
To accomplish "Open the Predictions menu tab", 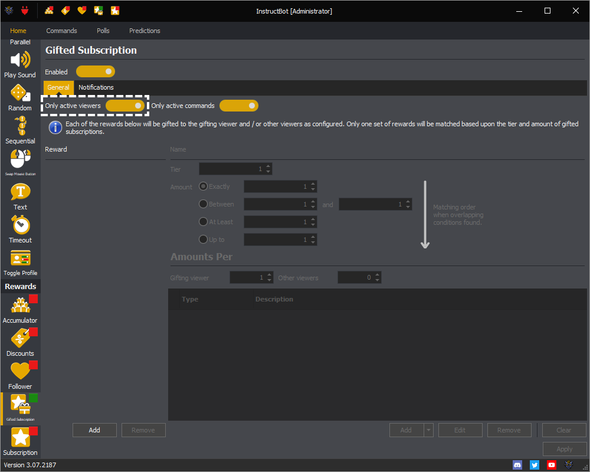I will 145,31.
